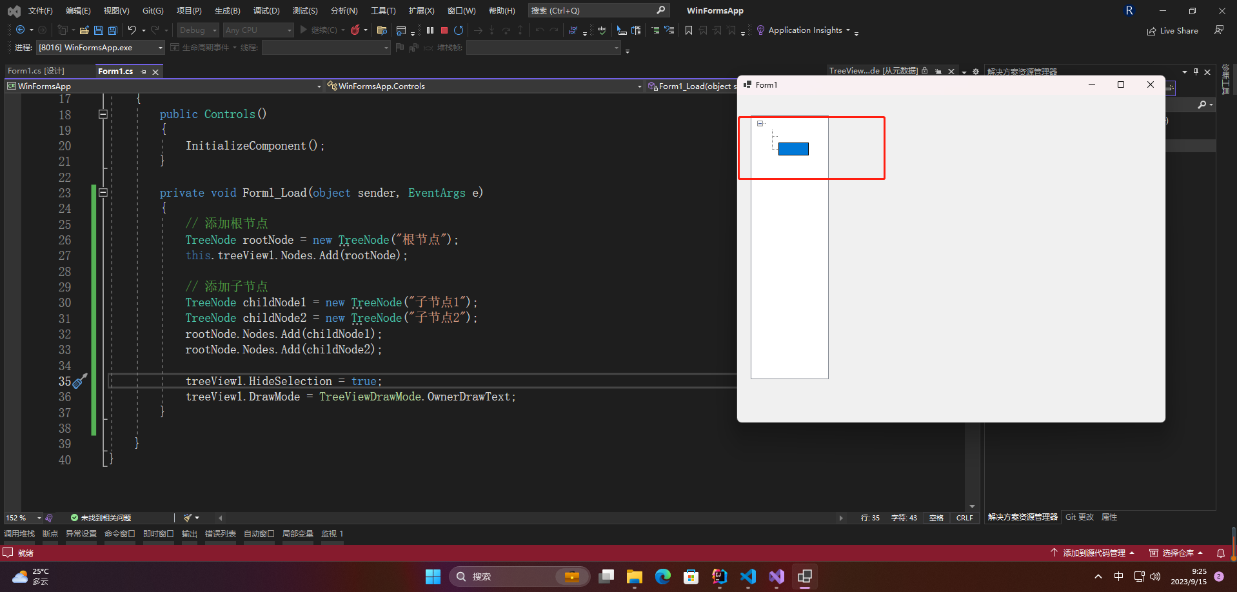
Task: Click the screwdriver quick action icon at line 35
Action: point(79,381)
